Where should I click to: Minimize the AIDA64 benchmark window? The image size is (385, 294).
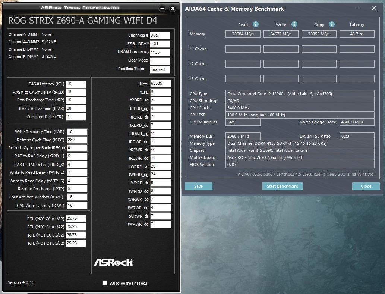(357, 8)
